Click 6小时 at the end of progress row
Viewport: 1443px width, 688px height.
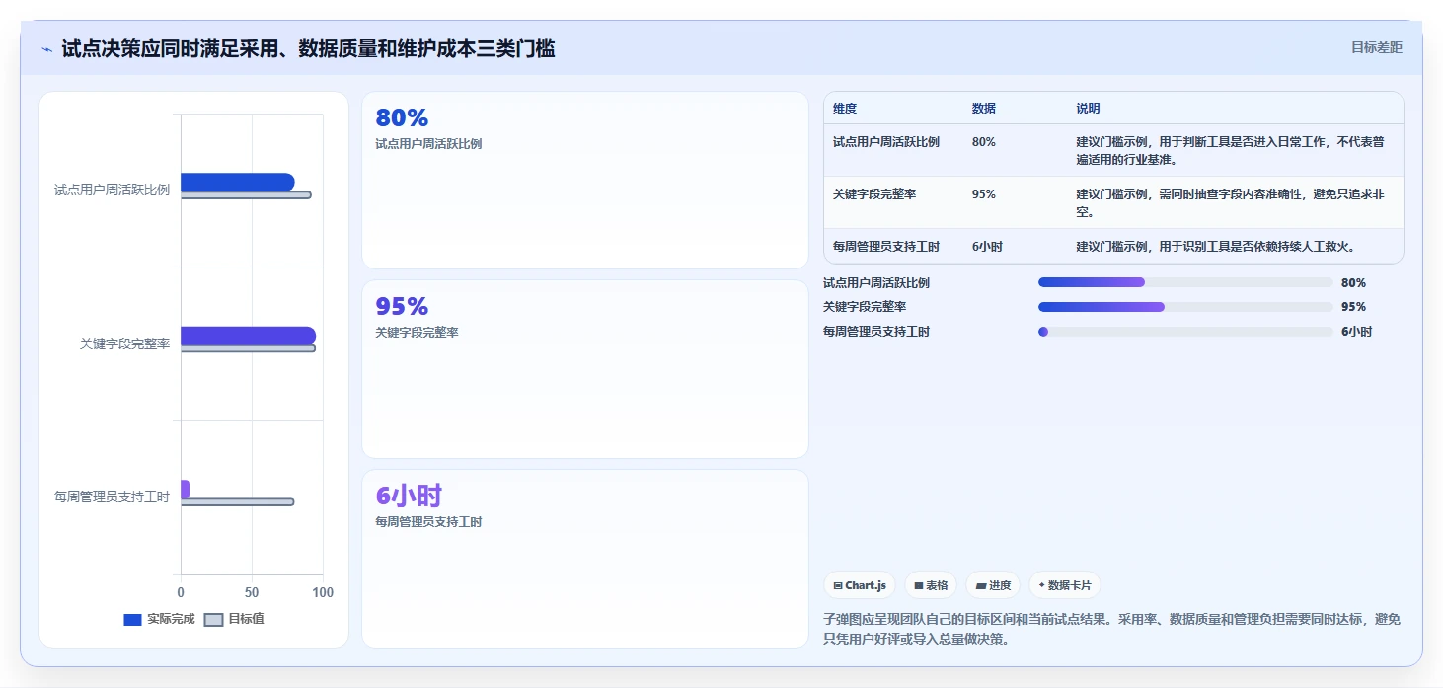pos(1356,332)
